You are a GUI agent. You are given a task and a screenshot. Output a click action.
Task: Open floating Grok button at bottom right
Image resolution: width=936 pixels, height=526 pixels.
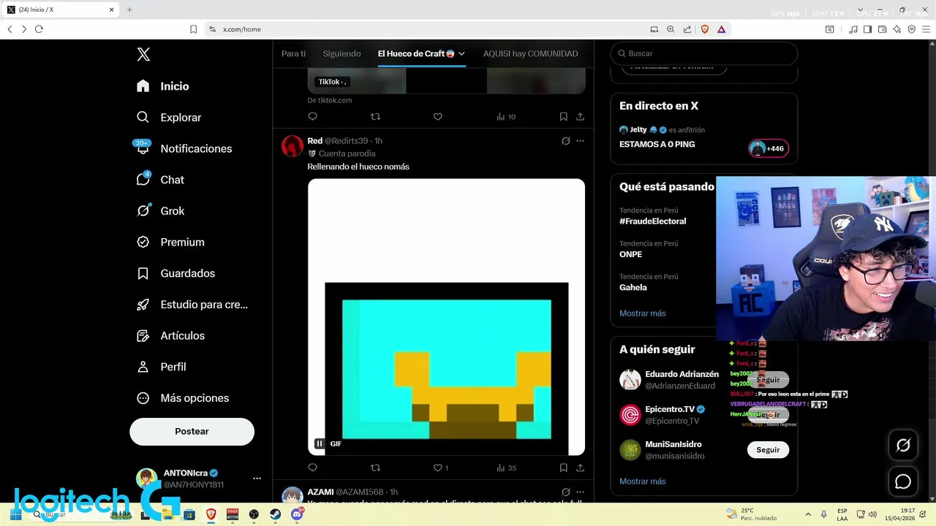[903, 445]
